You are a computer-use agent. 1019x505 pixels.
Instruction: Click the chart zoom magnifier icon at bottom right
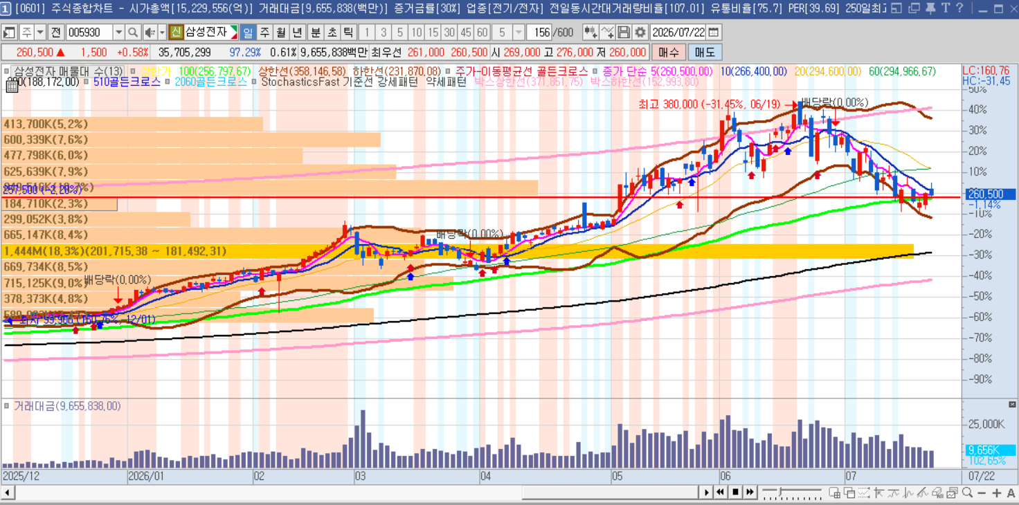tap(967, 493)
